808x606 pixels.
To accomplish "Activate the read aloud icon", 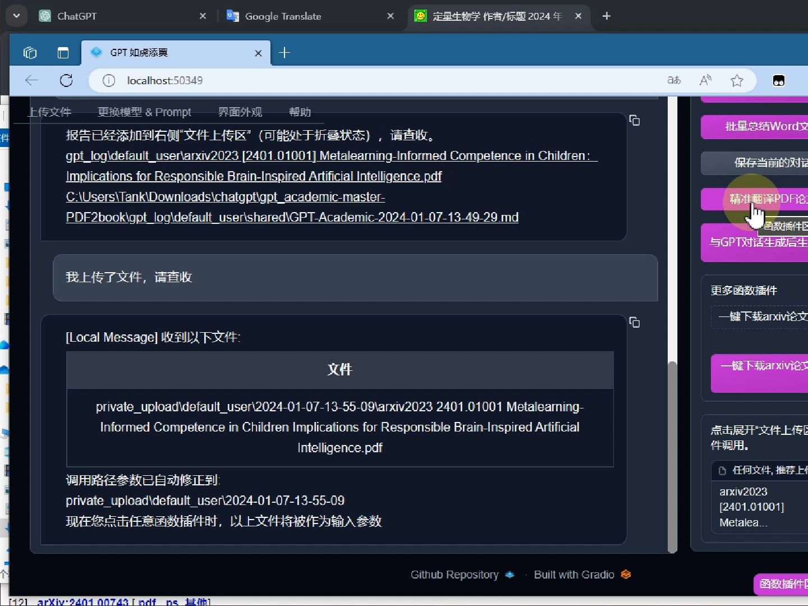I will click(705, 81).
